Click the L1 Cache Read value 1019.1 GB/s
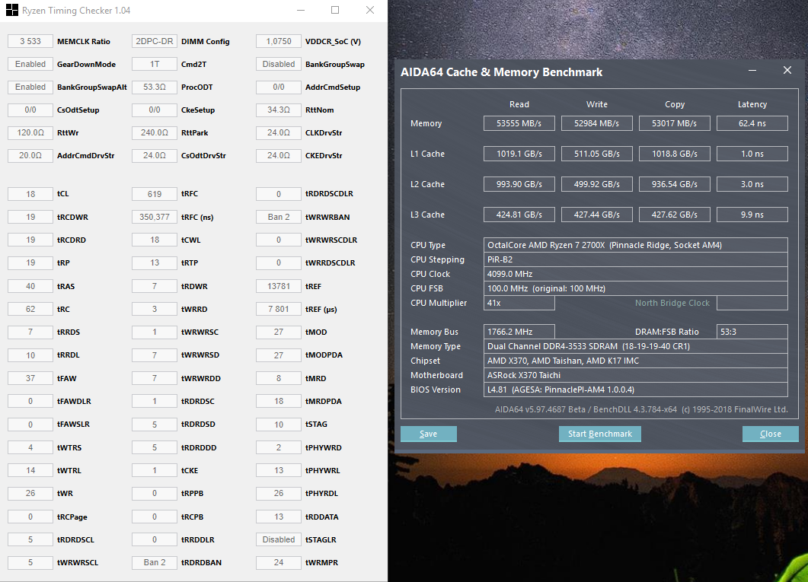 point(519,154)
